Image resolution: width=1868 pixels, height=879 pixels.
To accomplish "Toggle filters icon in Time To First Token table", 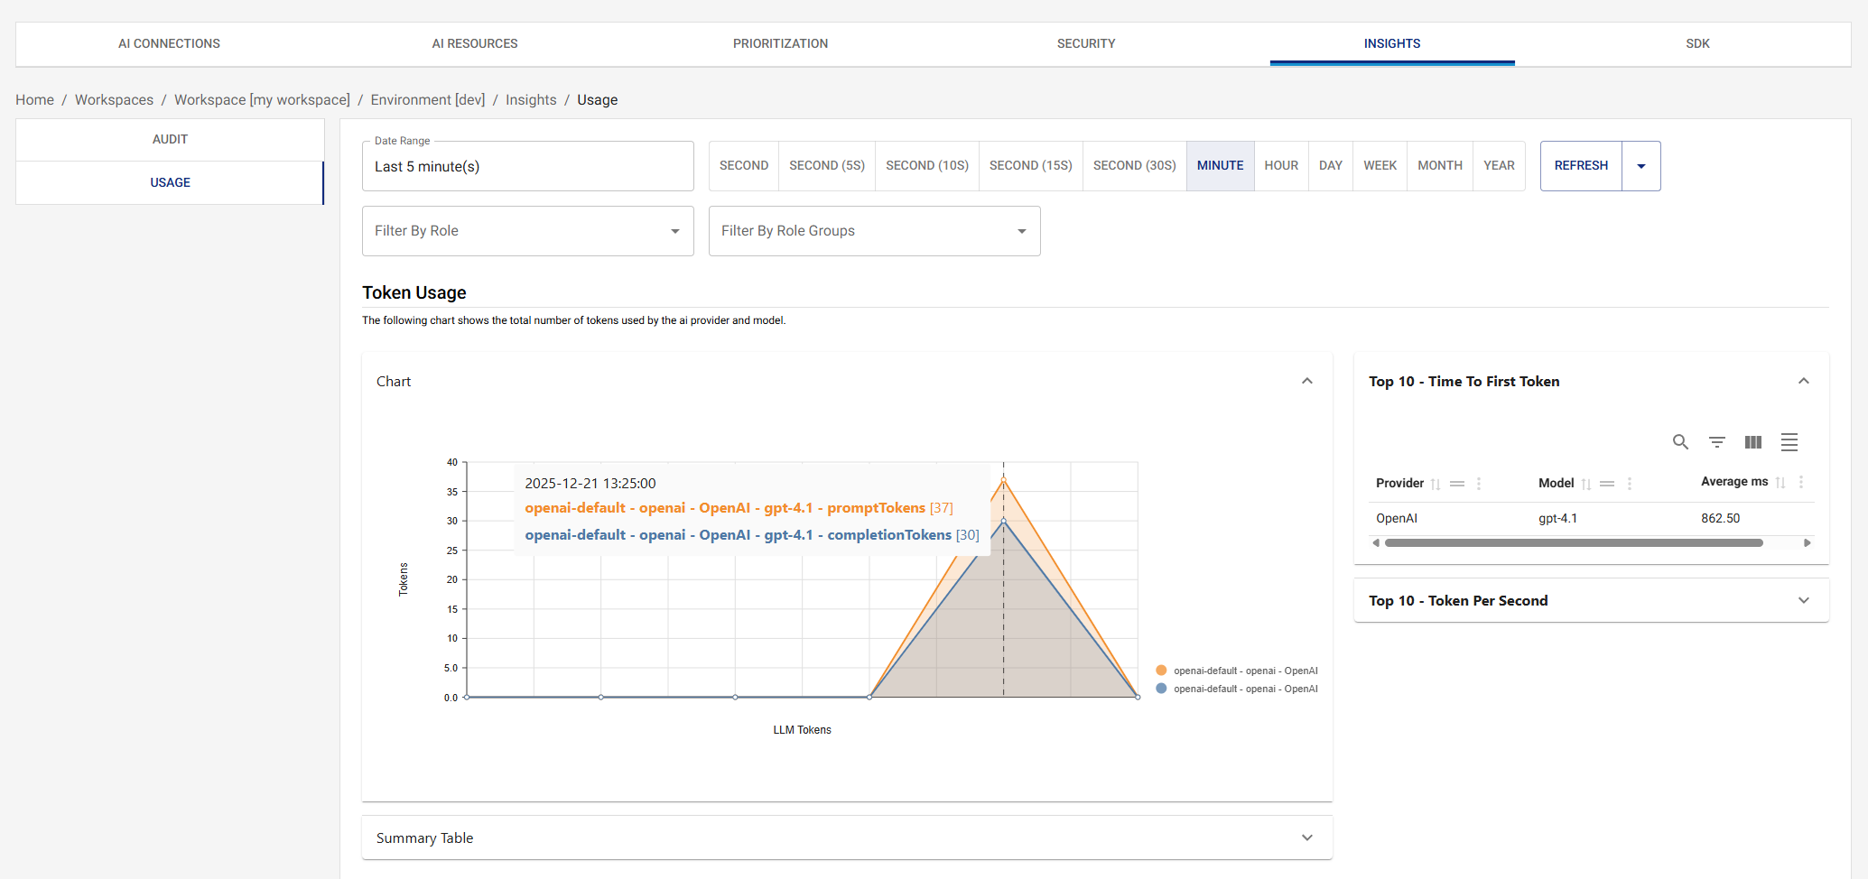I will tap(1717, 442).
